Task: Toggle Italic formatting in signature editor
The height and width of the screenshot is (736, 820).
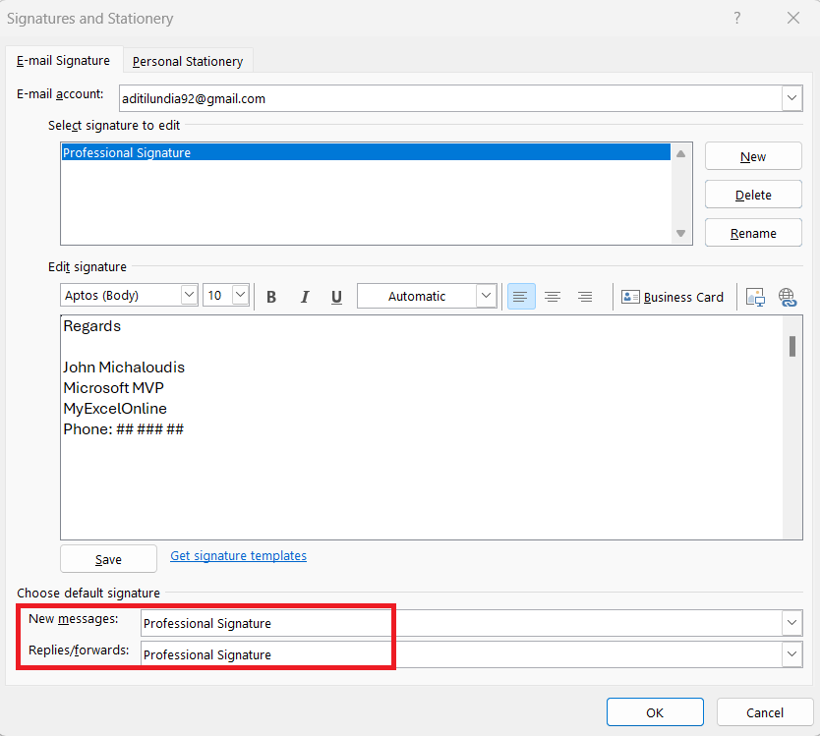Action: (305, 297)
